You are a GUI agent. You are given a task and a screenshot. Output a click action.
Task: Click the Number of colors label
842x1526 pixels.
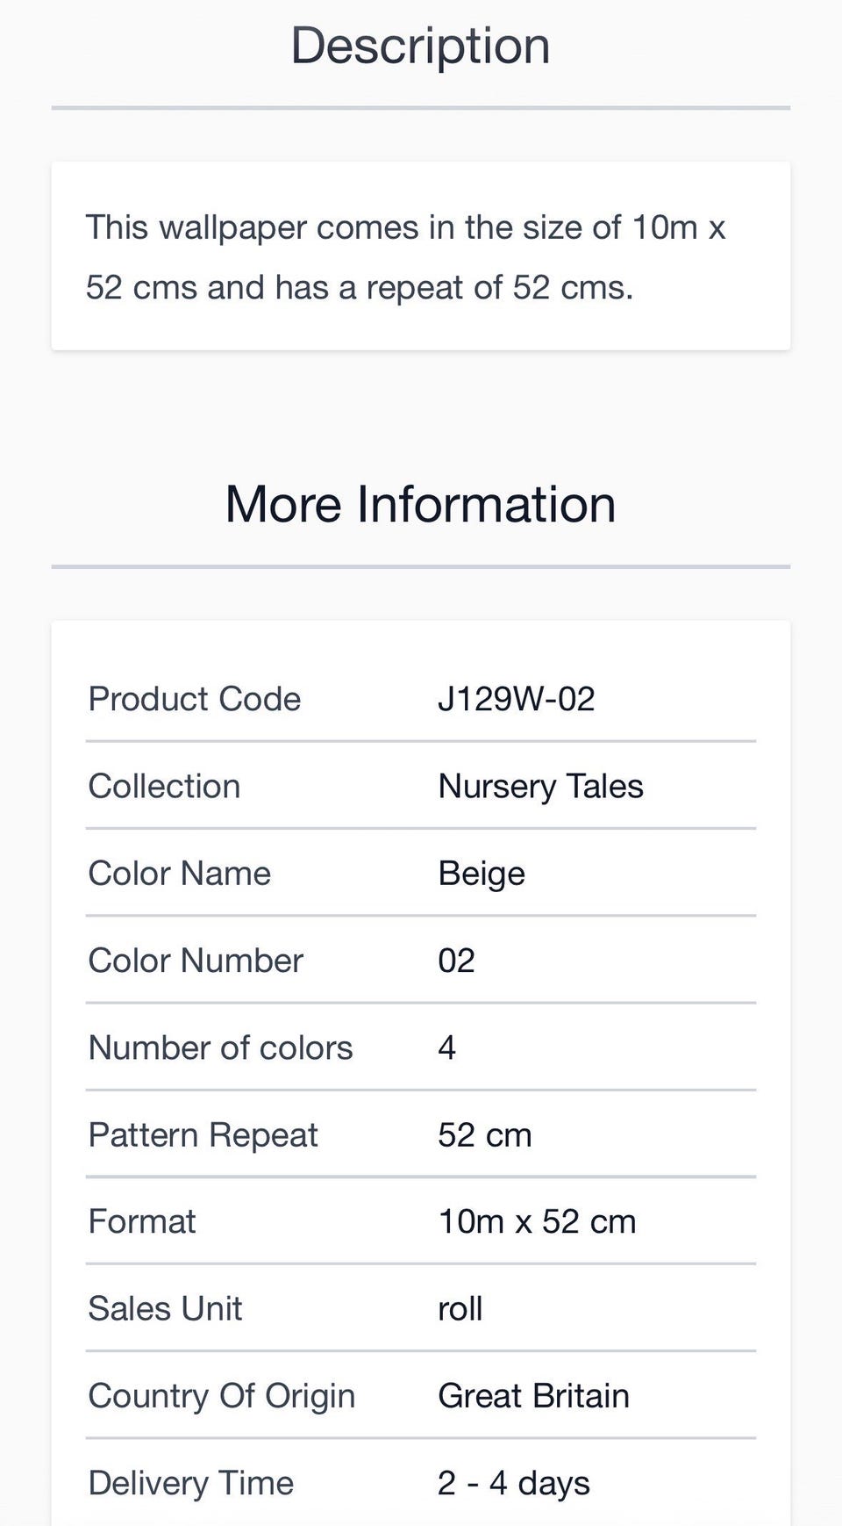click(x=220, y=1047)
